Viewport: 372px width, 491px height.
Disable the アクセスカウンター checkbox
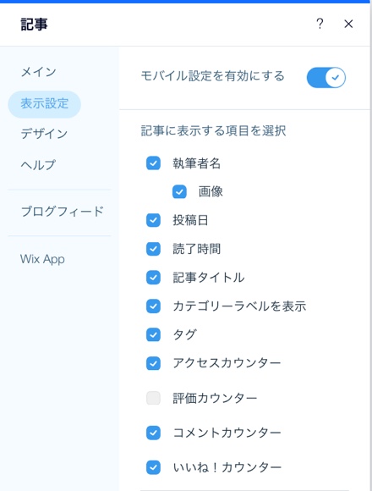[x=153, y=363]
